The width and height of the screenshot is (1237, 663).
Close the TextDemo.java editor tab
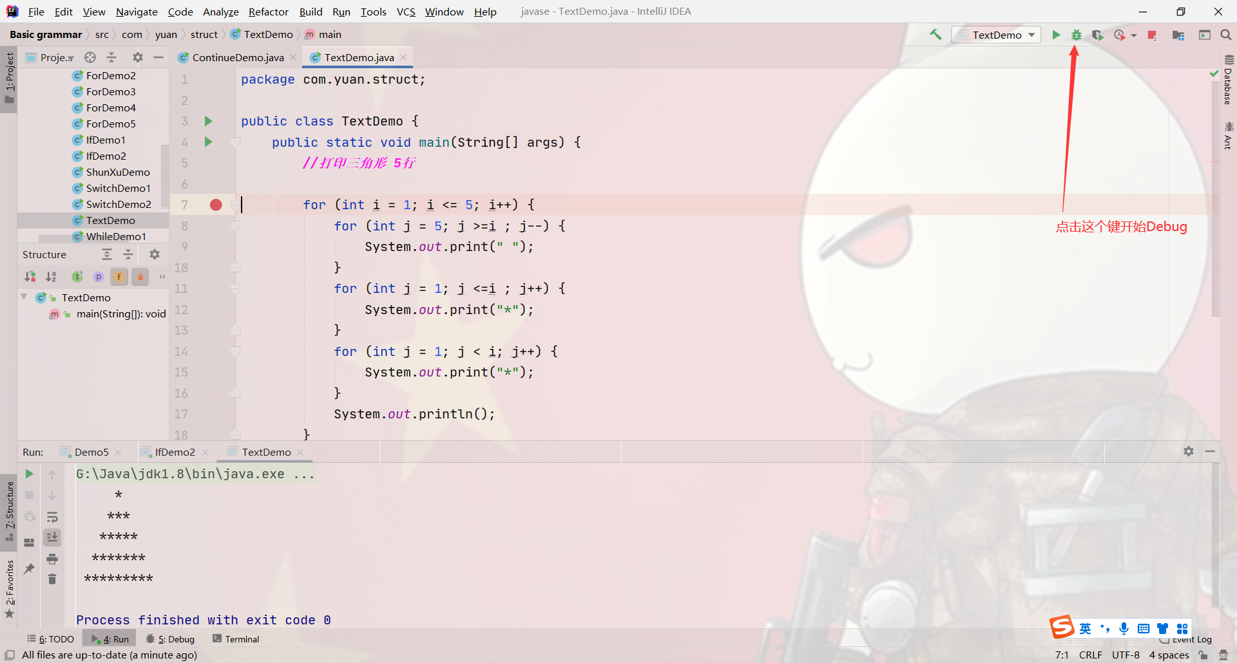(x=403, y=57)
